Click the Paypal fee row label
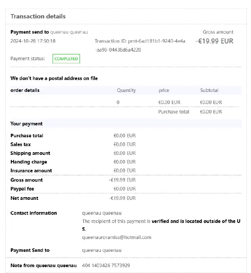The height and width of the screenshot is (273, 251). [23, 189]
